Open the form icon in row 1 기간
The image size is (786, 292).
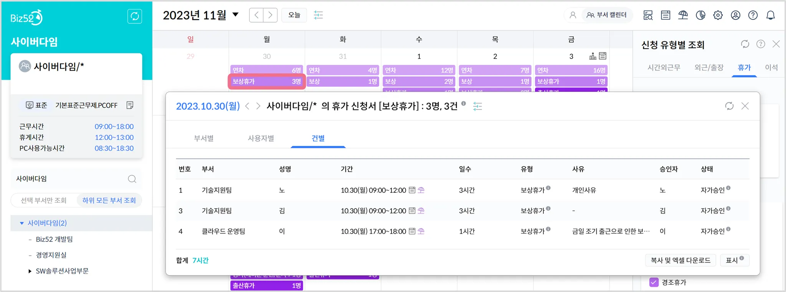pos(412,190)
